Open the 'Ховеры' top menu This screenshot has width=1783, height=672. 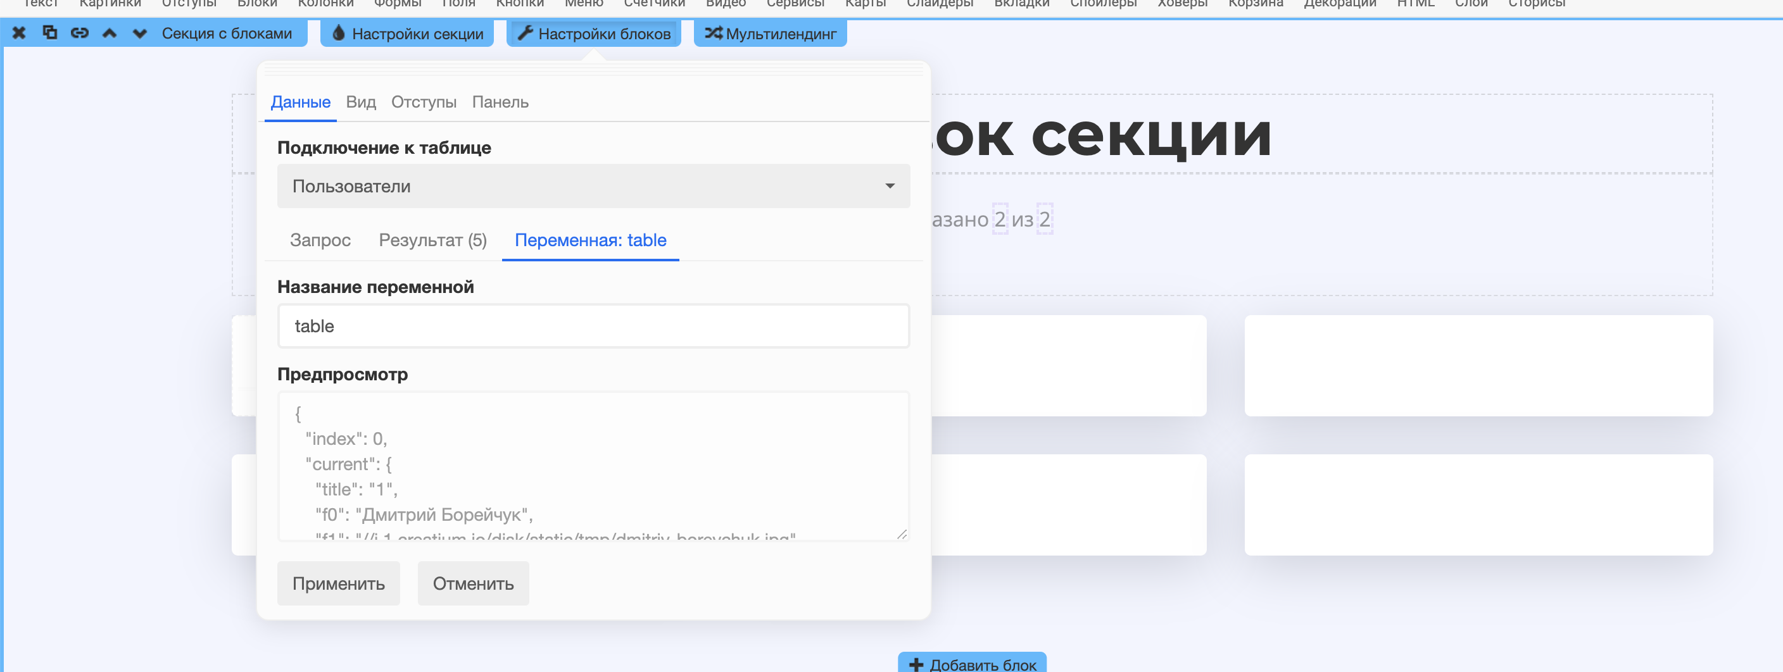point(1183,3)
